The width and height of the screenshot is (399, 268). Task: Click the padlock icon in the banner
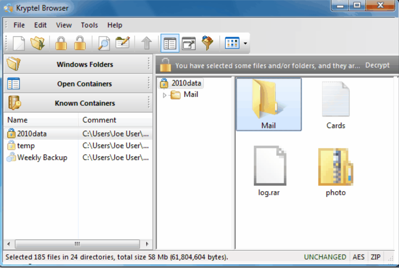click(x=165, y=65)
